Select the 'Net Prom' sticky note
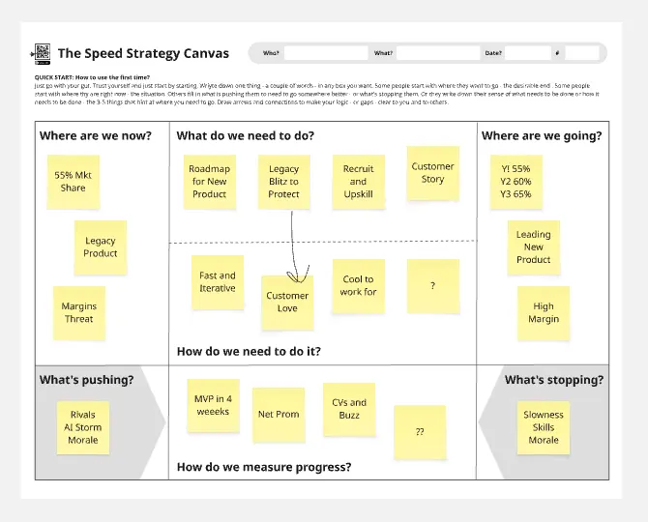This screenshot has height=522, width=648. click(279, 415)
